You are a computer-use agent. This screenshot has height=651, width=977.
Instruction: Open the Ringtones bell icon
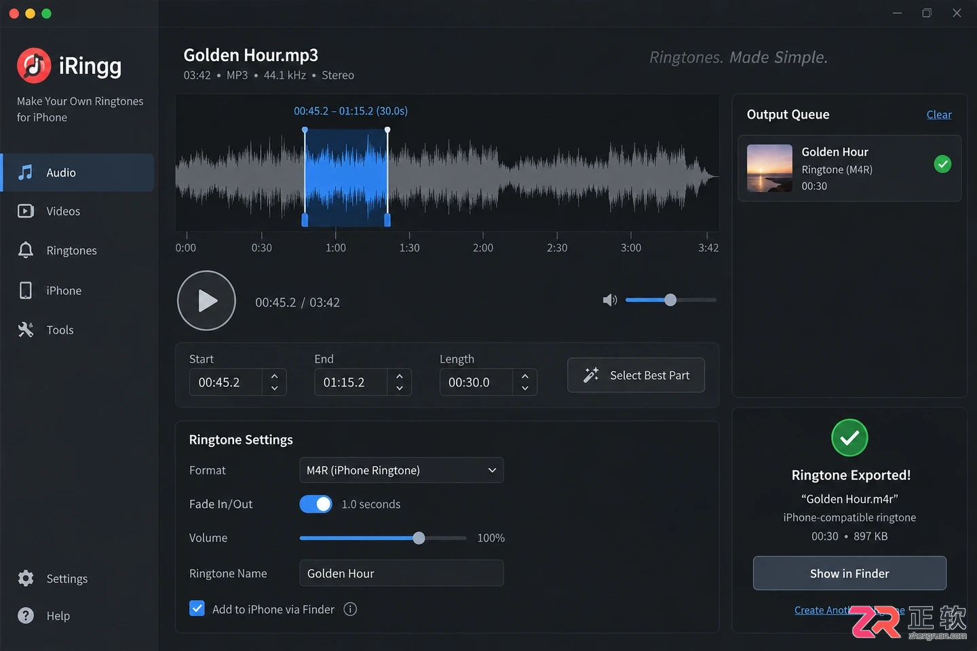point(26,250)
